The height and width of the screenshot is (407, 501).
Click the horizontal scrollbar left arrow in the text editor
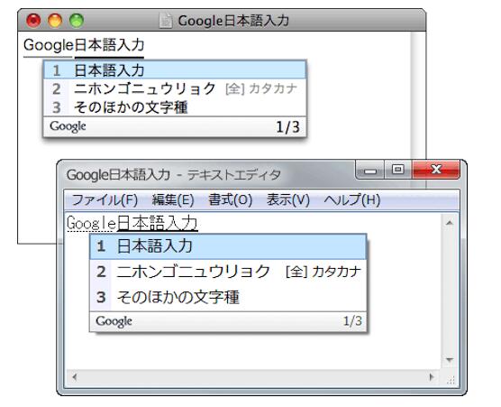coord(75,377)
